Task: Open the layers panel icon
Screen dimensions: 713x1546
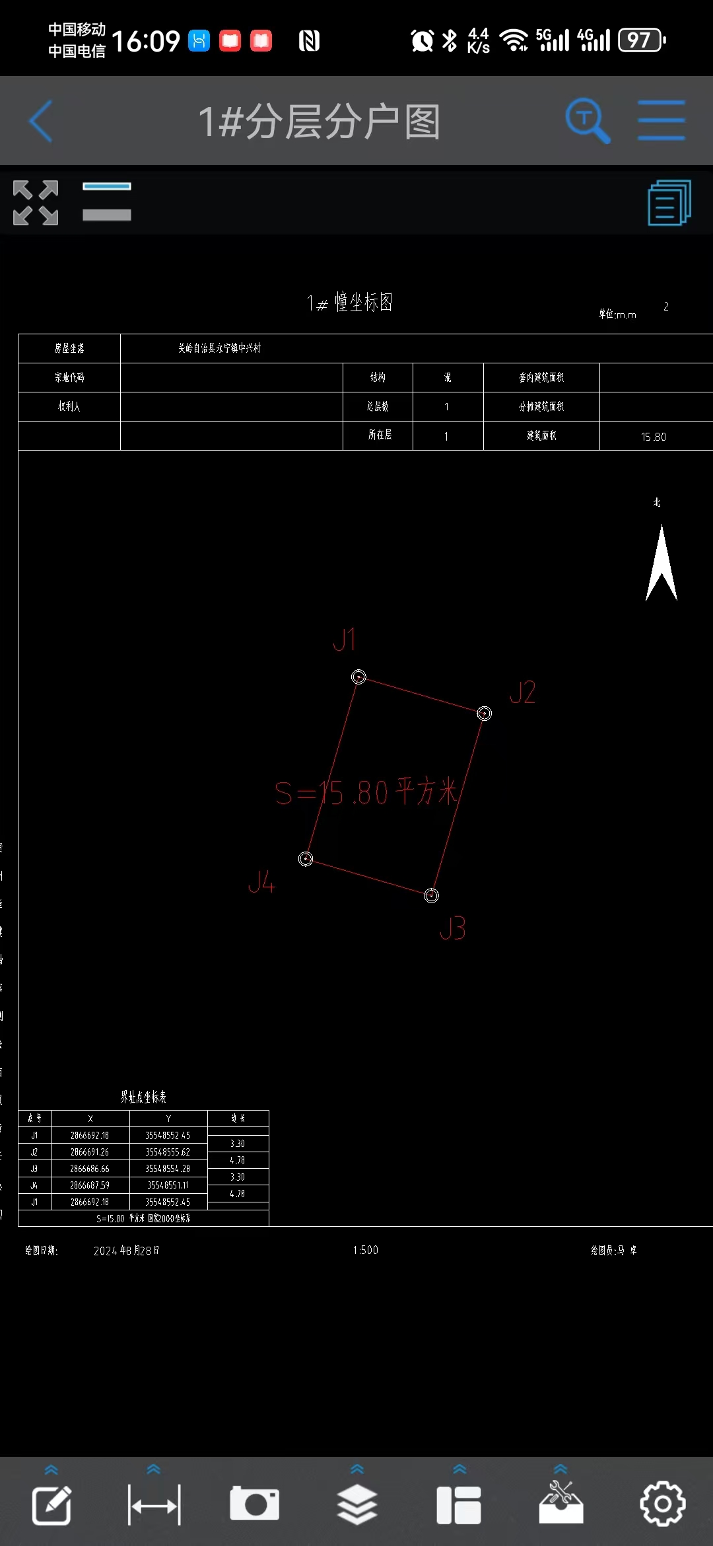Action: tap(357, 1505)
